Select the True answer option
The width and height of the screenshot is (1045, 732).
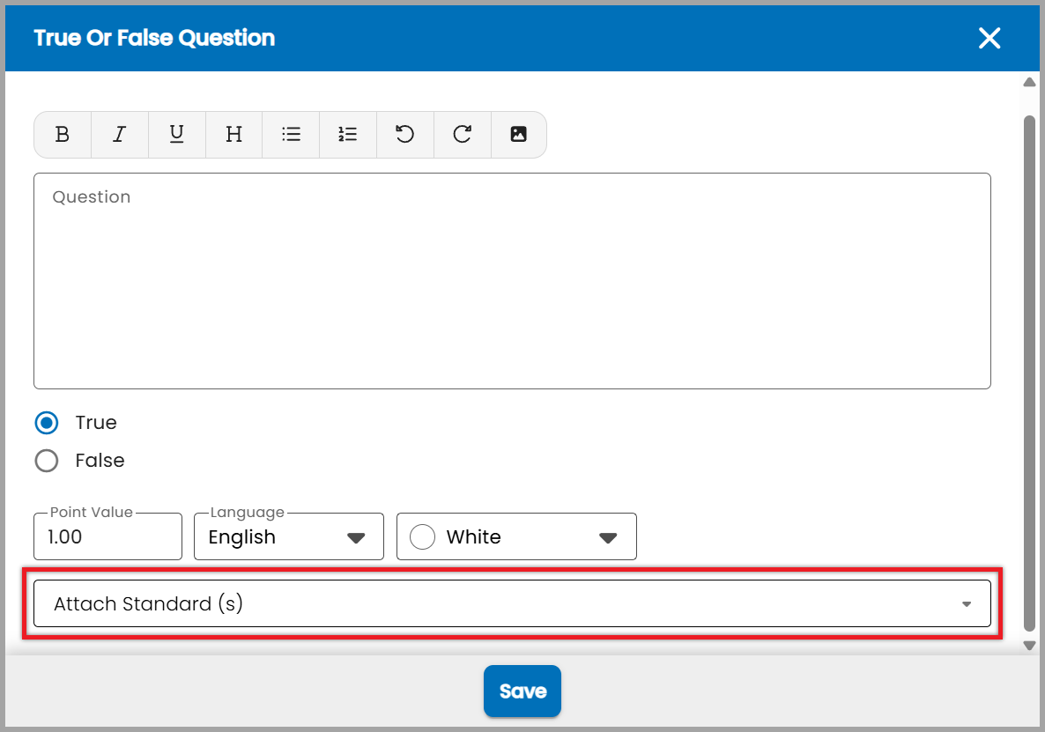(47, 422)
